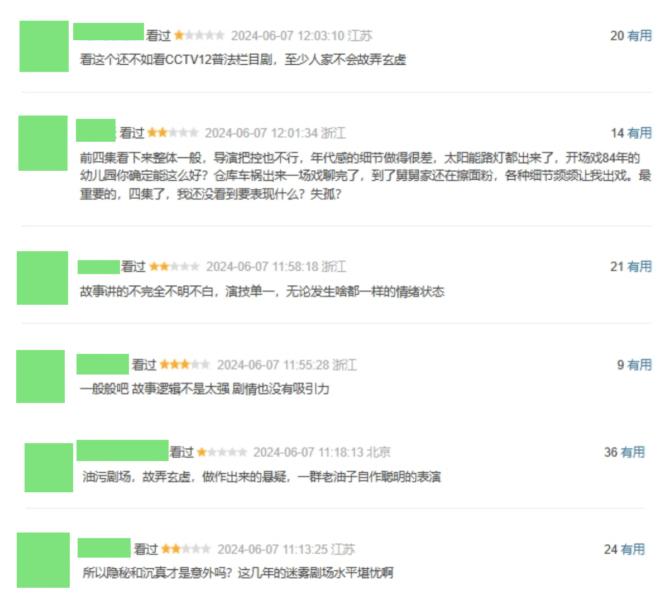Open avatar of the first reviewer from 江苏
Screen dimensions: 670x614
pyautogui.click(x=44, y=46)
